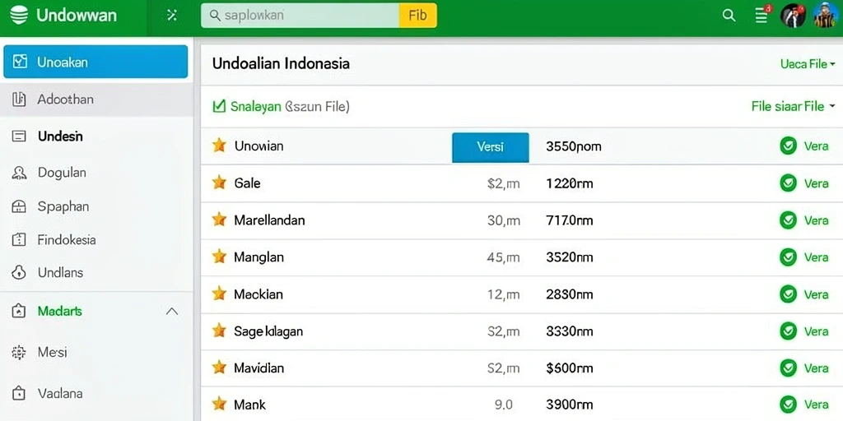Viewport: 843px width, 421px height.
Task: Toggle star for Unowian row
Action: [219, 146]
